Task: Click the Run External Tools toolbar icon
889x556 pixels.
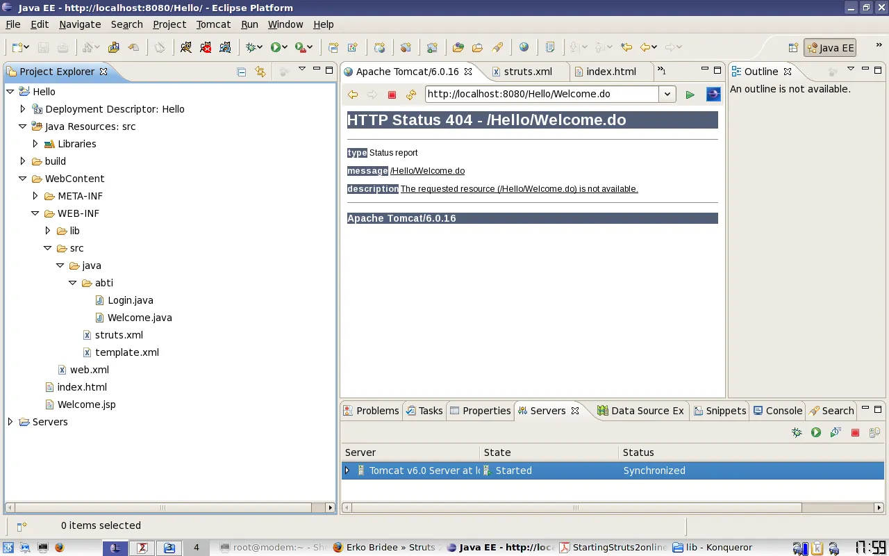Action: pos(300,47)
